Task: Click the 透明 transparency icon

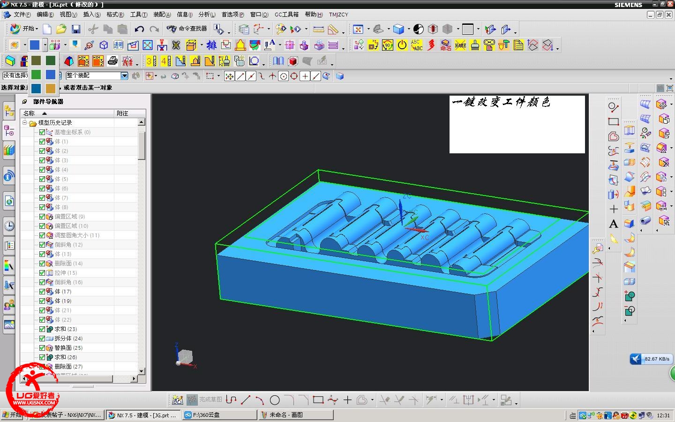Action: point(118,45)
